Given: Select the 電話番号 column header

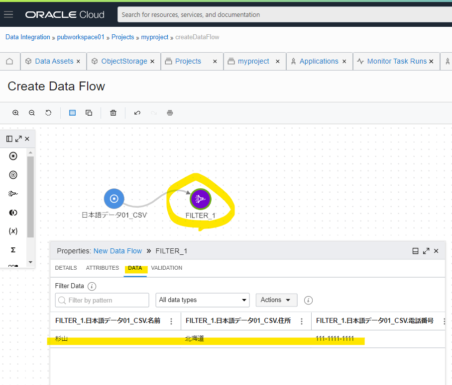Looking at the screenshot, I should click(374, 320).
